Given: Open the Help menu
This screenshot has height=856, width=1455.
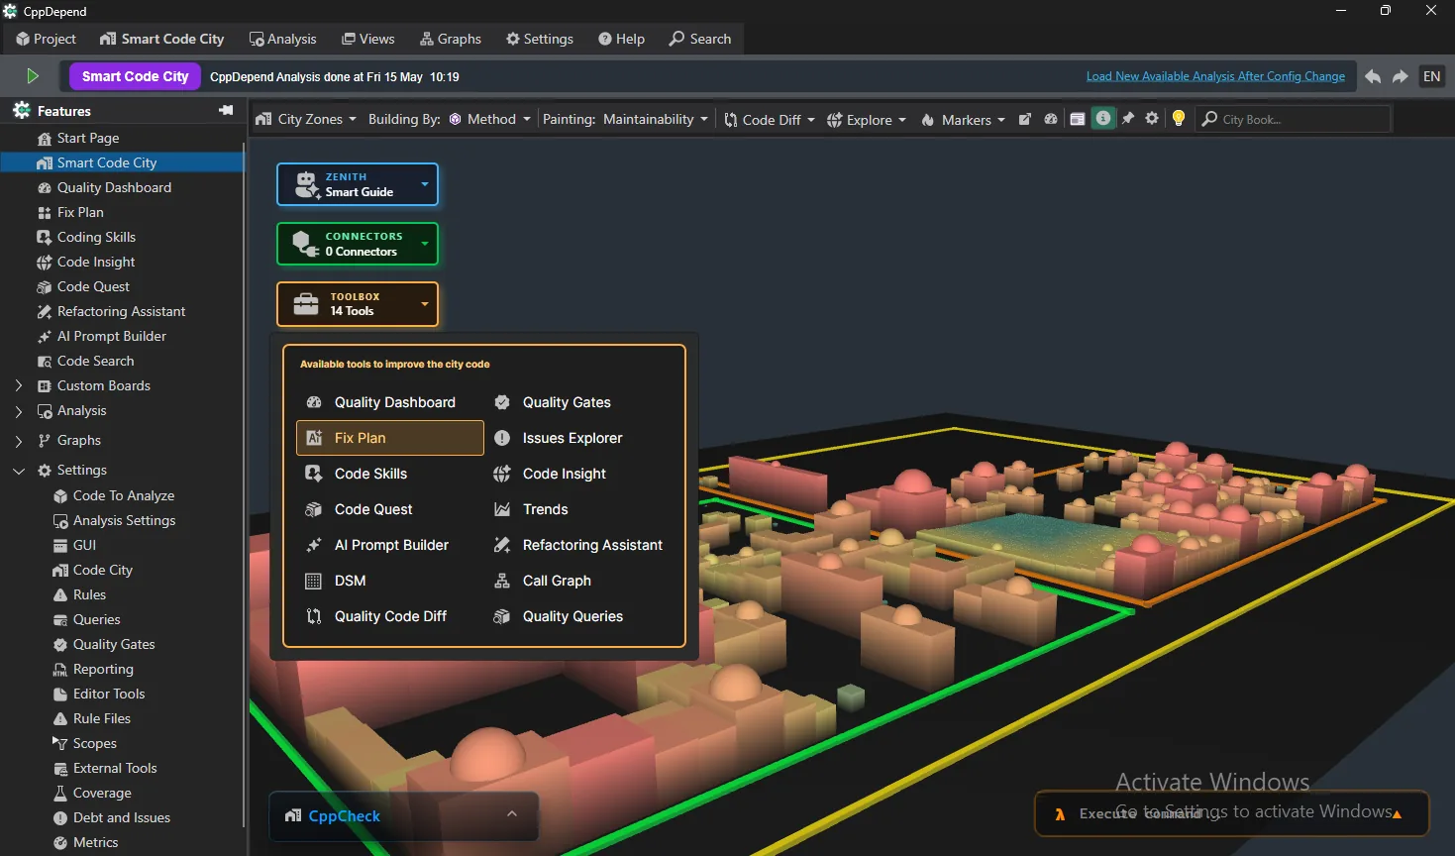Looking at the screenshot, I should tap(621, 39).
